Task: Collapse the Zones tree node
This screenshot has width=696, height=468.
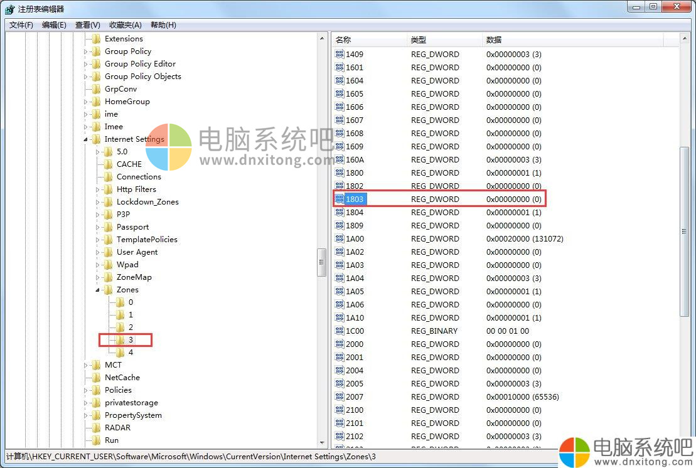Action: point(97,290)
